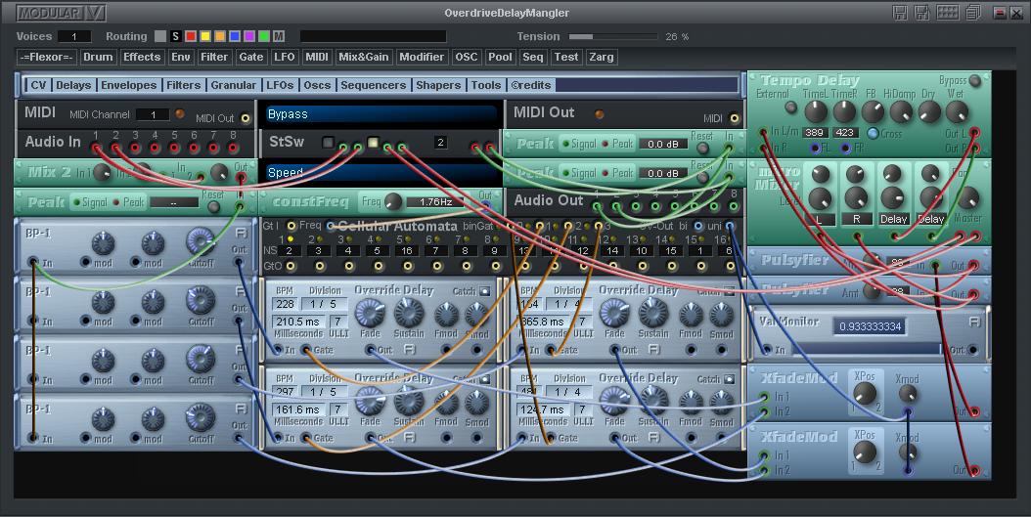Click the Tempo Delay TimeL knob
The width and height of the screenshot is (1031, 517).
pos(814,111)
